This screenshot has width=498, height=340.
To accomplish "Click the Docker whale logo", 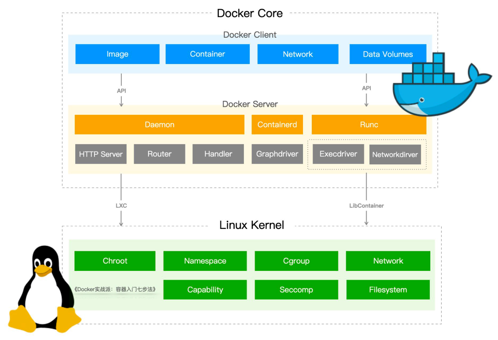I will click(x=442, y=84).
